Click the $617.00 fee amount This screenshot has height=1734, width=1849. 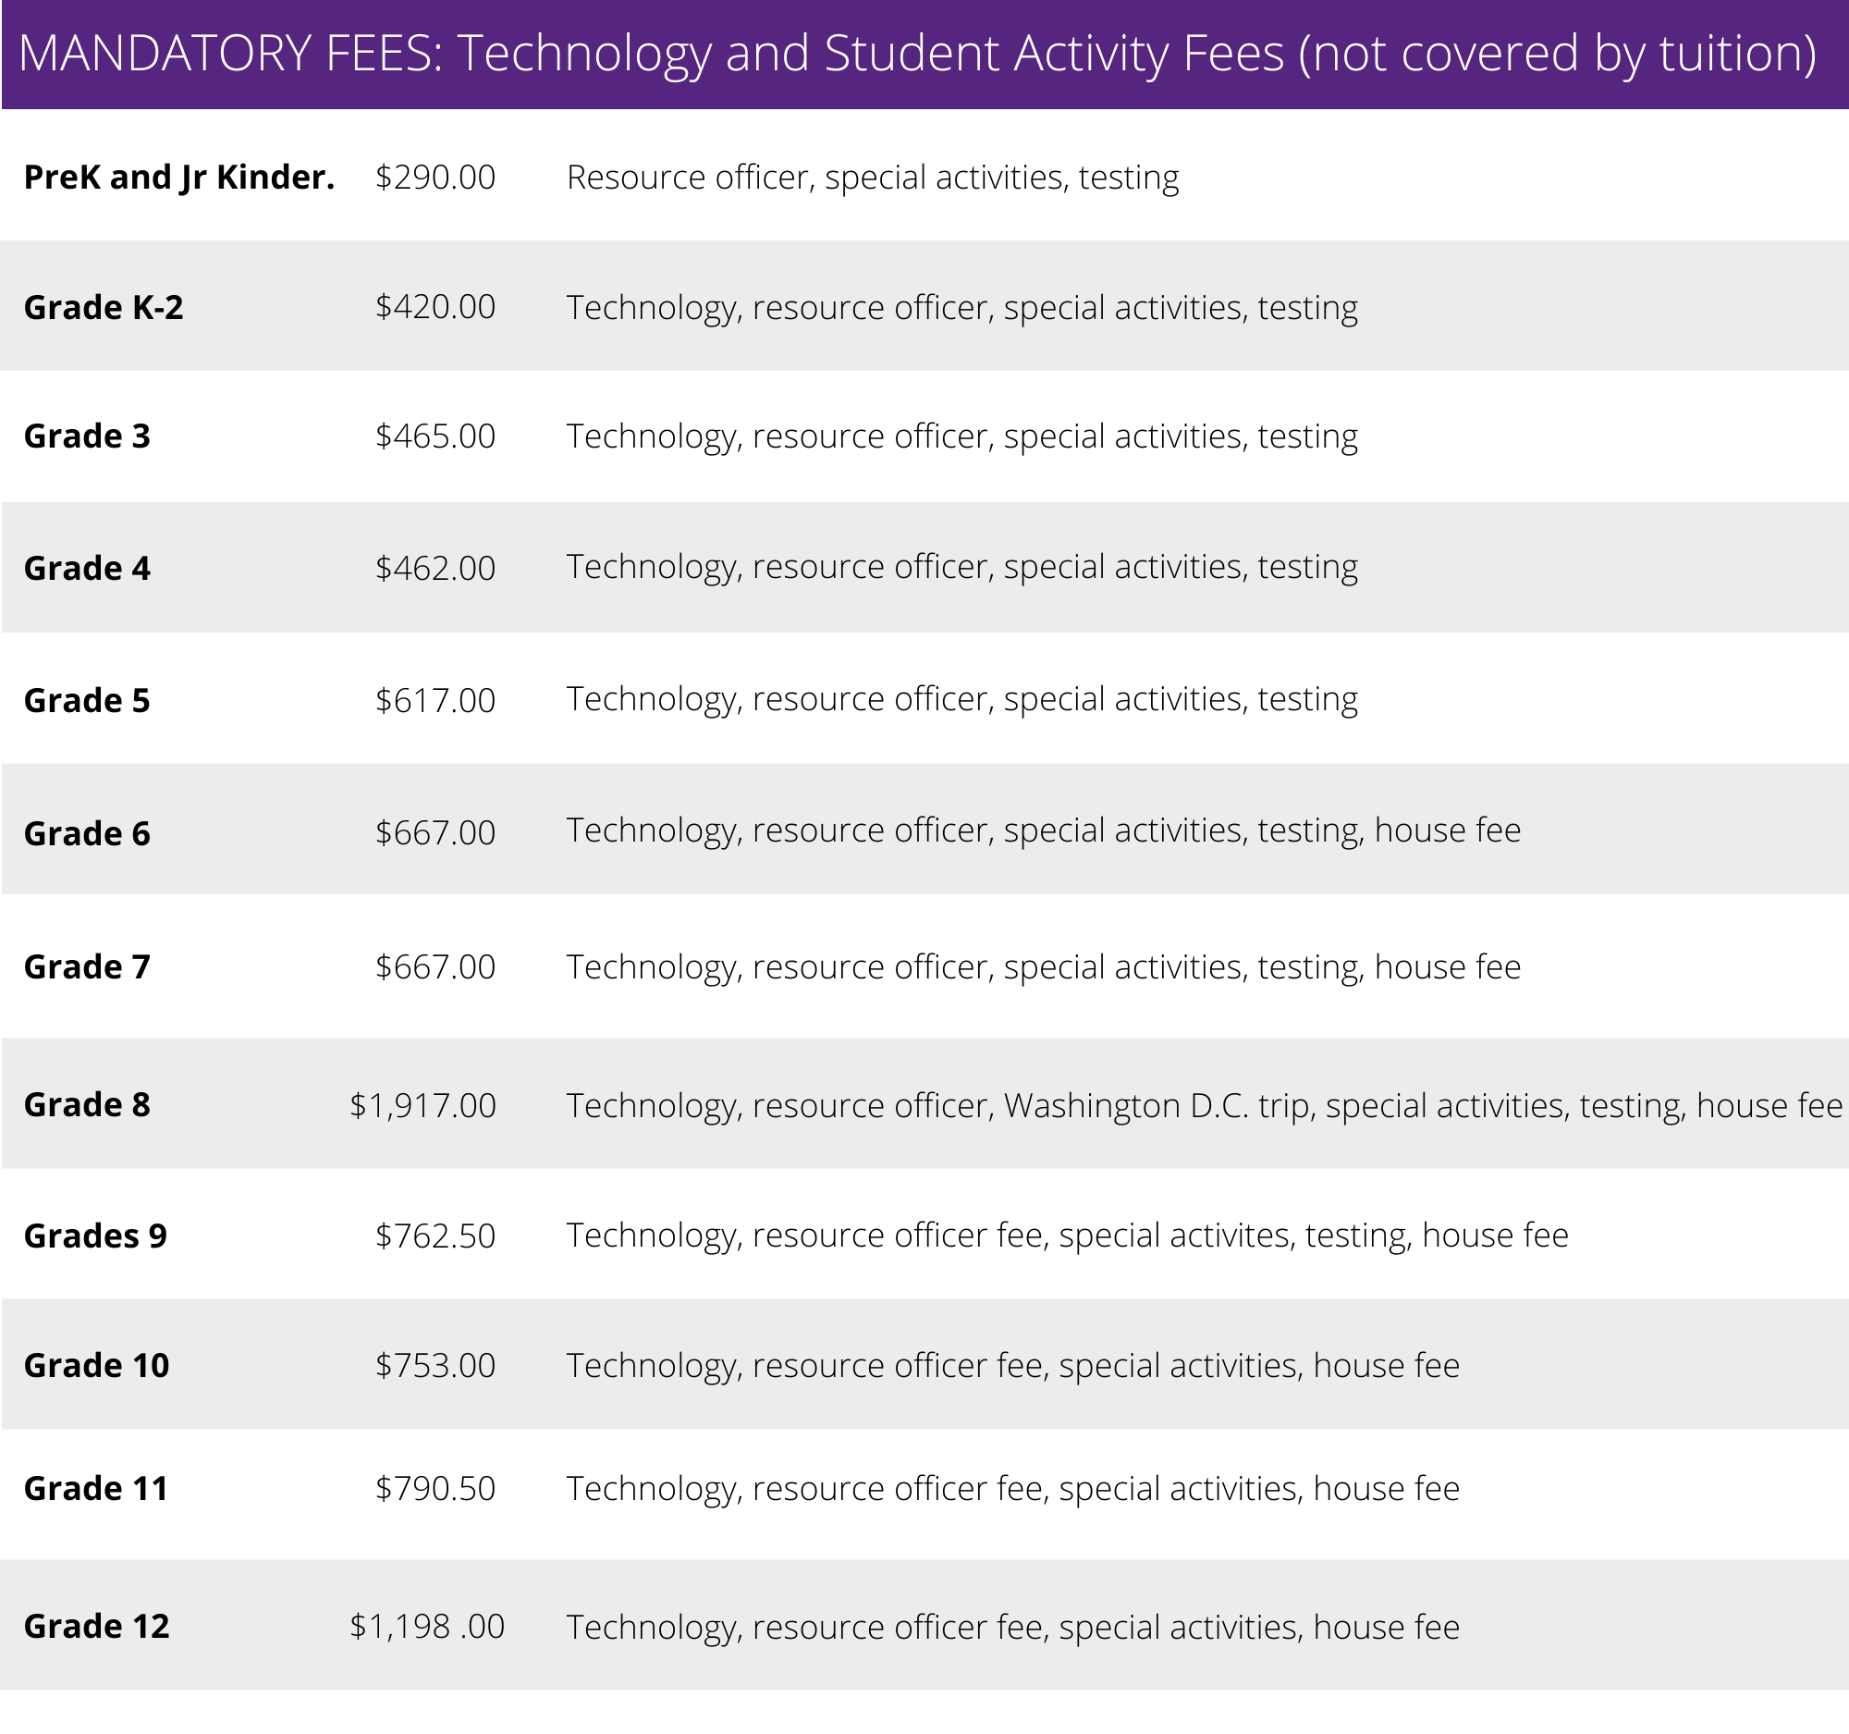click(435, 700)
